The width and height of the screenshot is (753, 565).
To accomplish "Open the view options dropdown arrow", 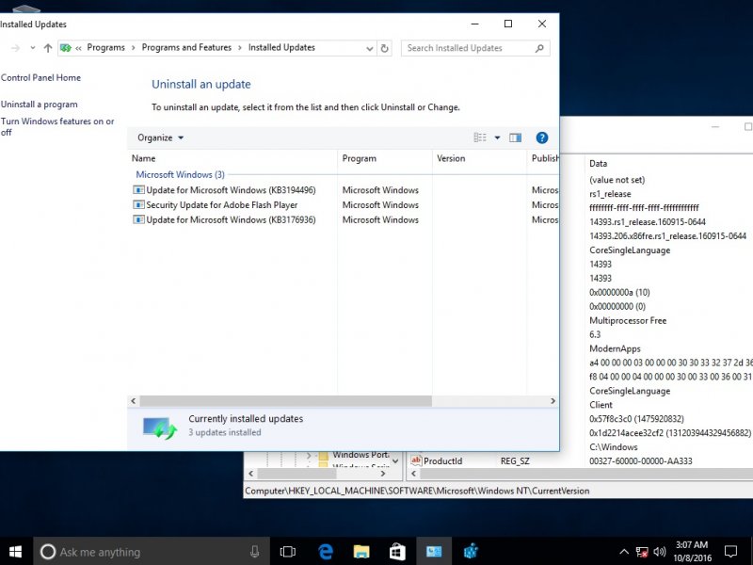I will point(497,137).
